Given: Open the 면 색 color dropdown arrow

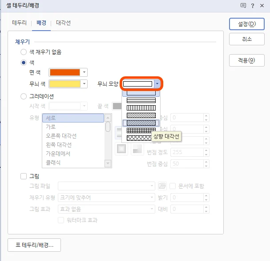Looking at the screenshot, I should [84, 72].
